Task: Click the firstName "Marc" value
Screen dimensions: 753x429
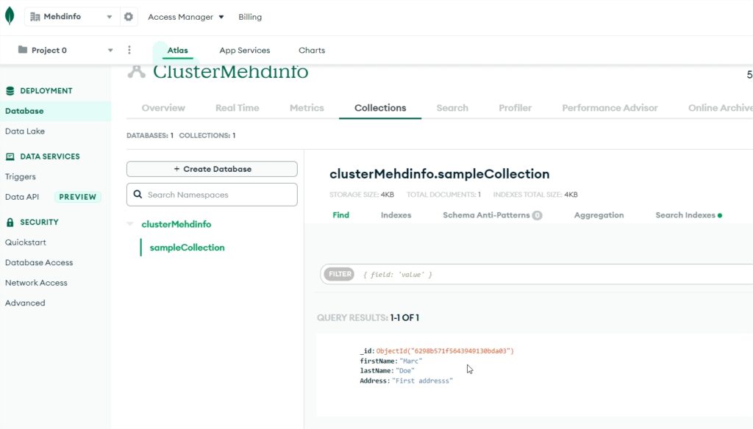Action: coord(411,361)
